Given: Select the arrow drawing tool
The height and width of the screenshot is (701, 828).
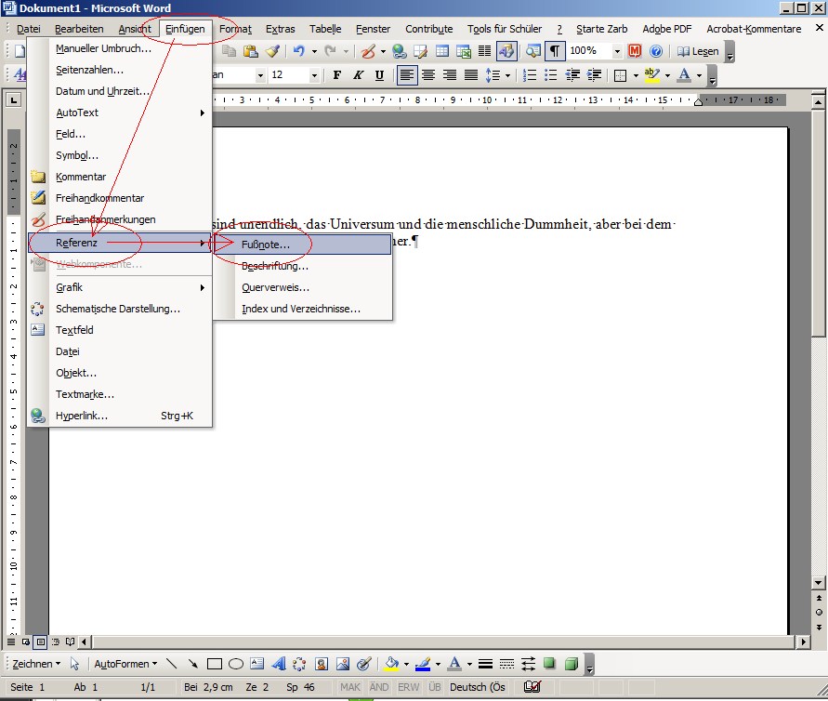Looking at the screenshot, I should click(x=192, y=664).
